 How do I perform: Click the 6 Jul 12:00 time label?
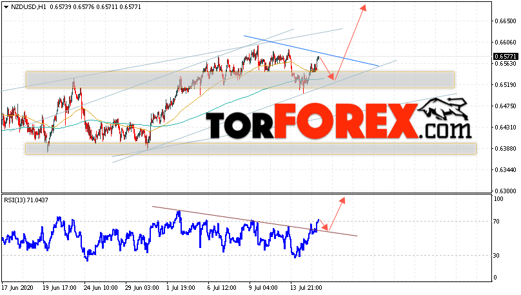click(222, 288)
